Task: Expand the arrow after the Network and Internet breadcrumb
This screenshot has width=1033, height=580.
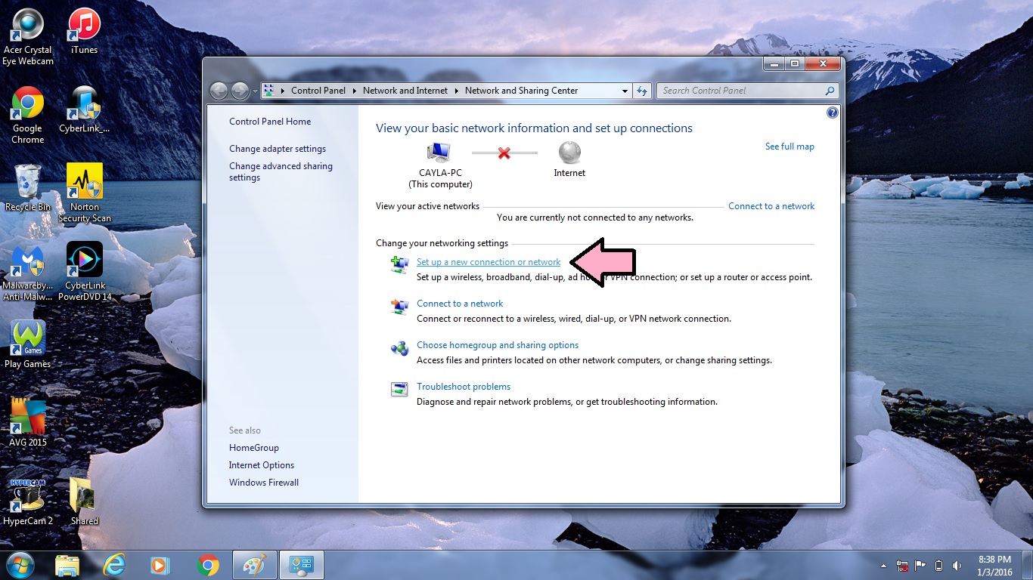Action: (x=456, y=91)
